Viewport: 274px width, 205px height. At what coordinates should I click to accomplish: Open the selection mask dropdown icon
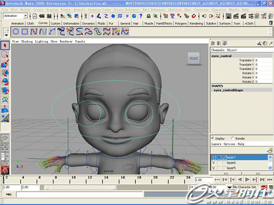click(86, 16)
